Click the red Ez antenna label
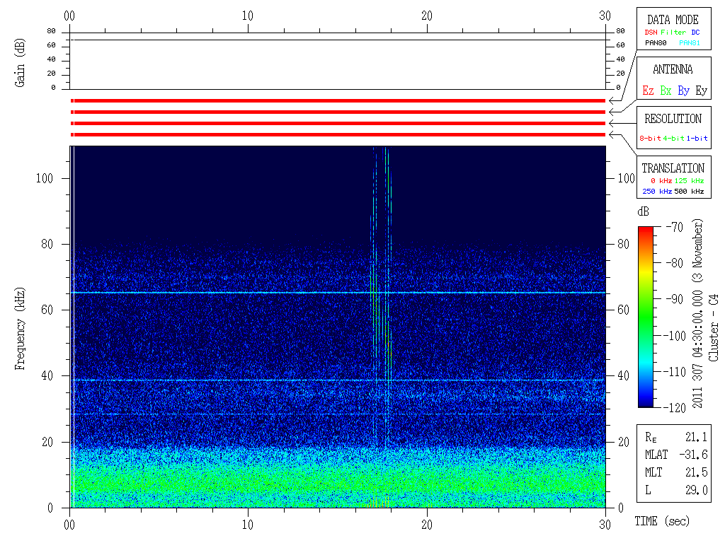 [648, 90]
